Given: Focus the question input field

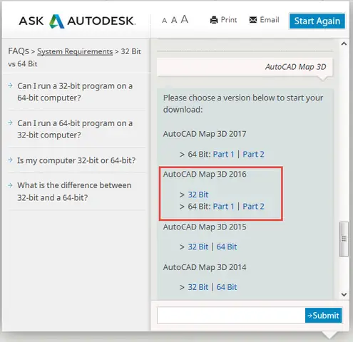Looking at the screenshot, I should 231,316.
